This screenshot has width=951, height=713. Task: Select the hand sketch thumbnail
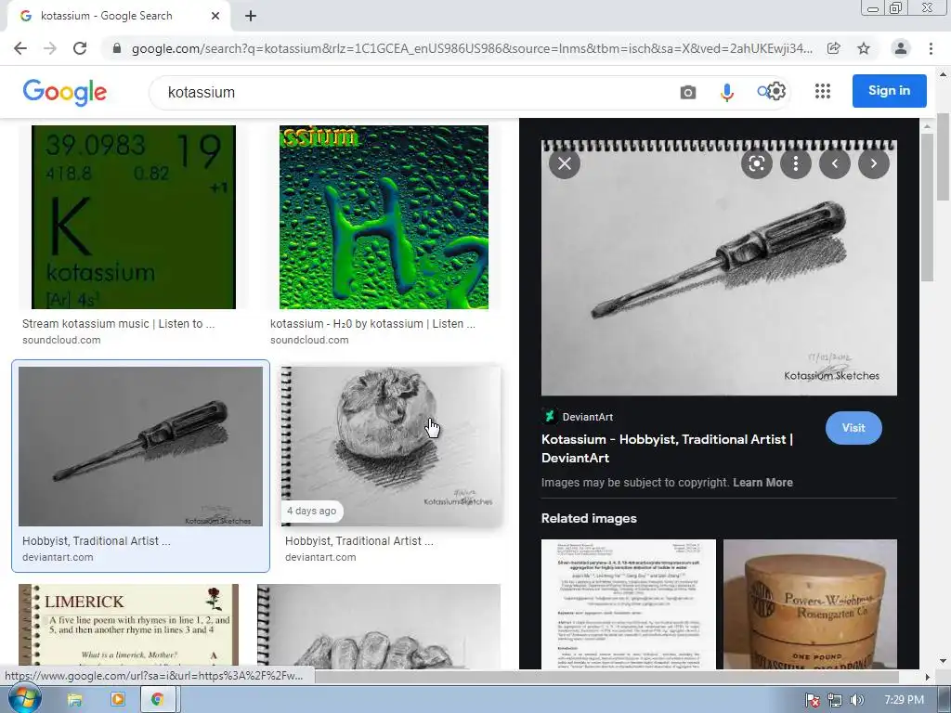click(379, 627)
